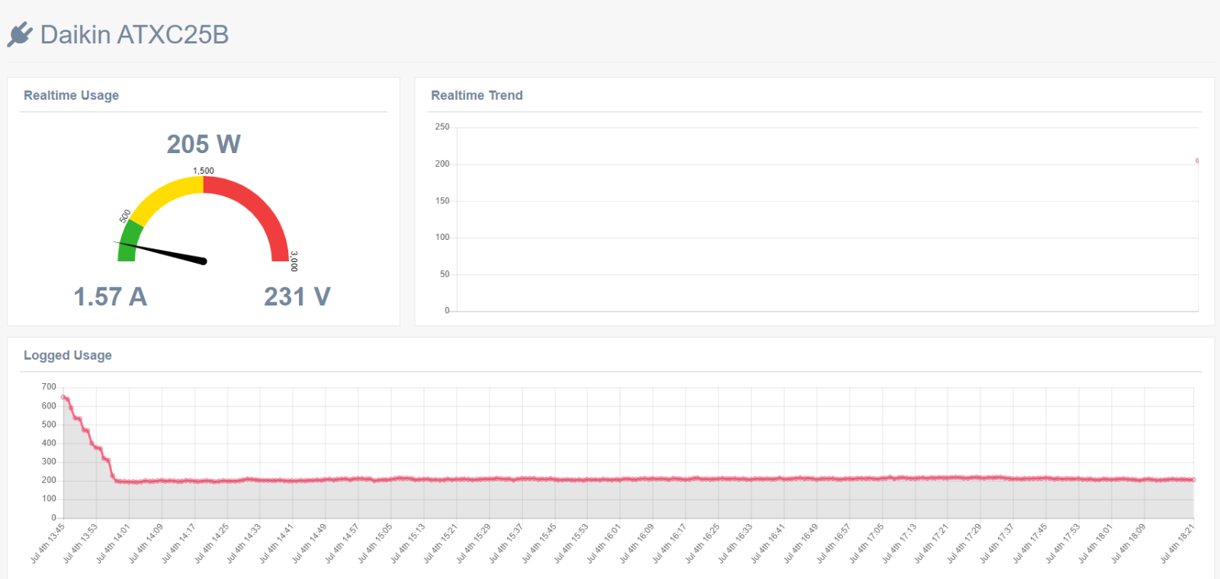The width and height of the screenshot is (1220, 579).
Task: Click the data point in Realtime Trend chart
Action: [x=1197, y=161]
